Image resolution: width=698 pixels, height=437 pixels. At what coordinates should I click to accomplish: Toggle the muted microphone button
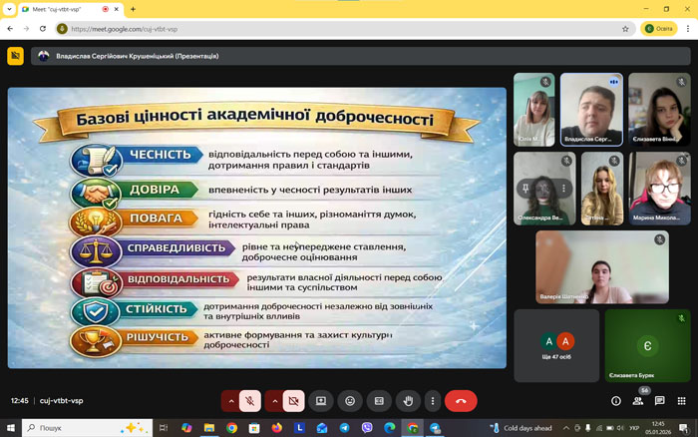(x=250, y=400)
